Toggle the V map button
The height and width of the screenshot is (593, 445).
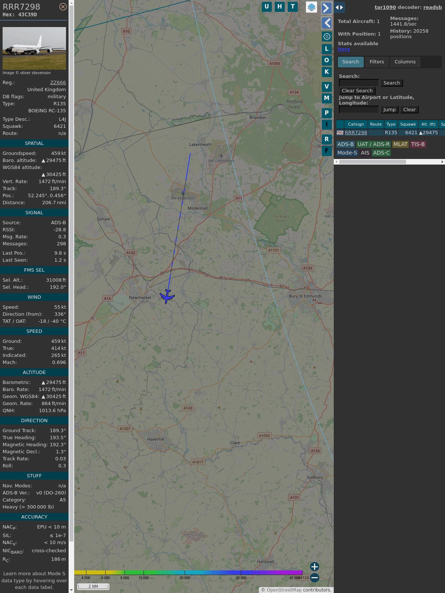[327, 86]
